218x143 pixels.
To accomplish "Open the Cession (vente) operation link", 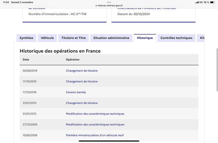I will (76, 92).
